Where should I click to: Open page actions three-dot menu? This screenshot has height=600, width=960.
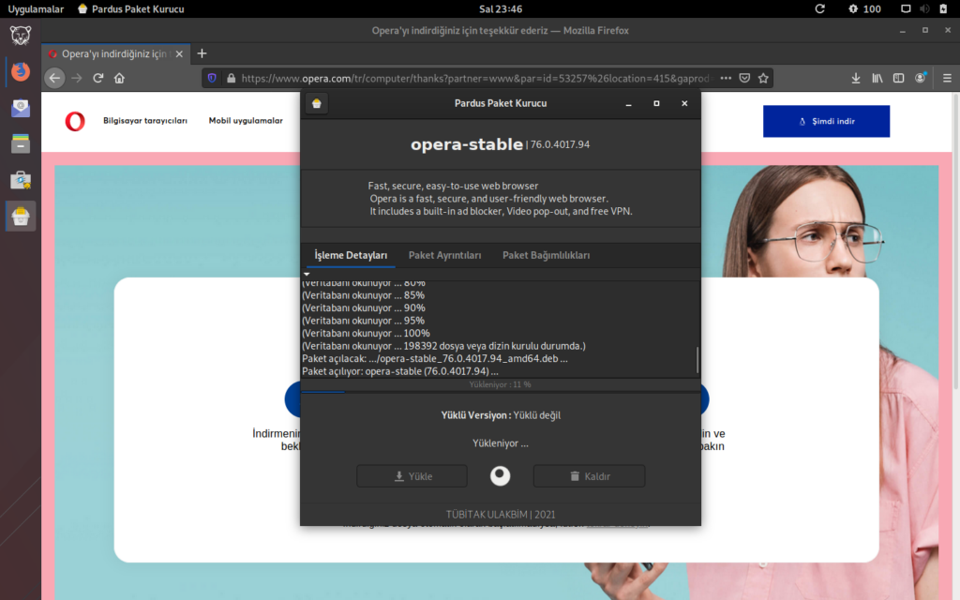click(x=726, y=79)
